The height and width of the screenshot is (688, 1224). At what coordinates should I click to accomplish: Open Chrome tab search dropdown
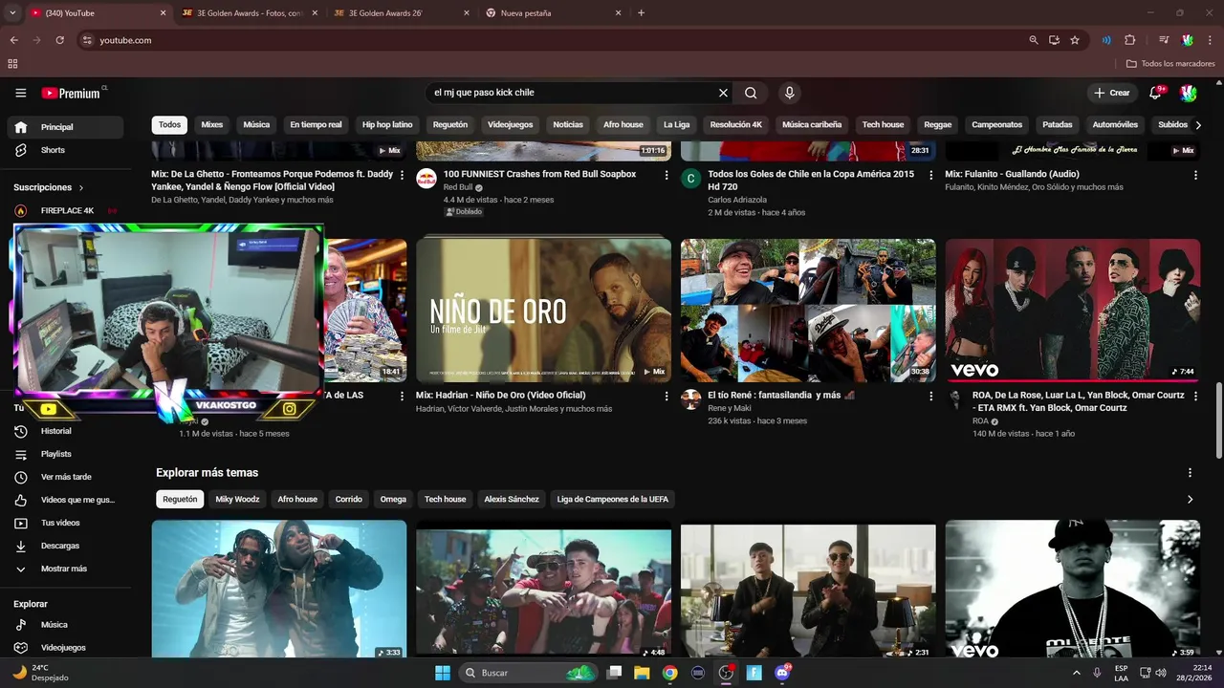click(x=12, y=13)
